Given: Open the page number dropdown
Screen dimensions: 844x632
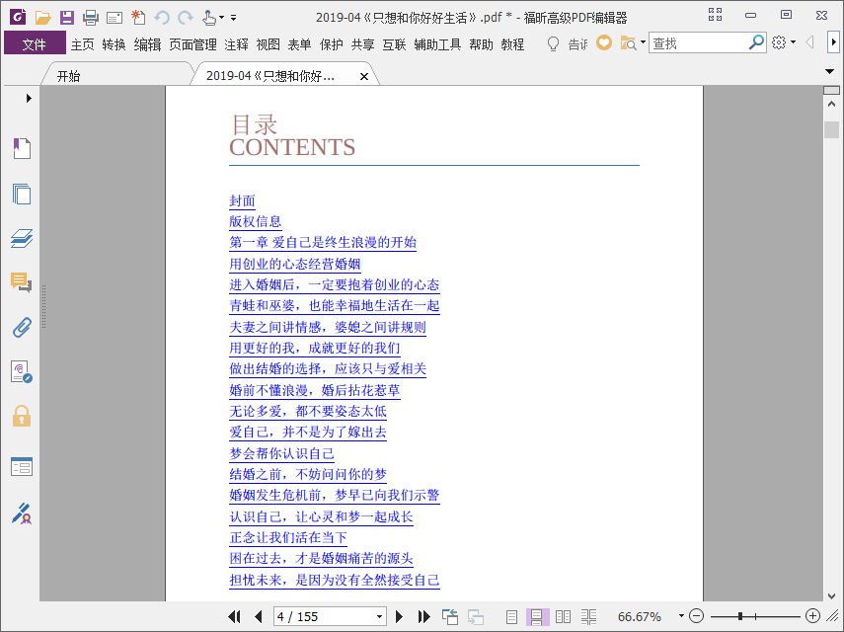Looking at the screenshot, I should pos(379,616).
